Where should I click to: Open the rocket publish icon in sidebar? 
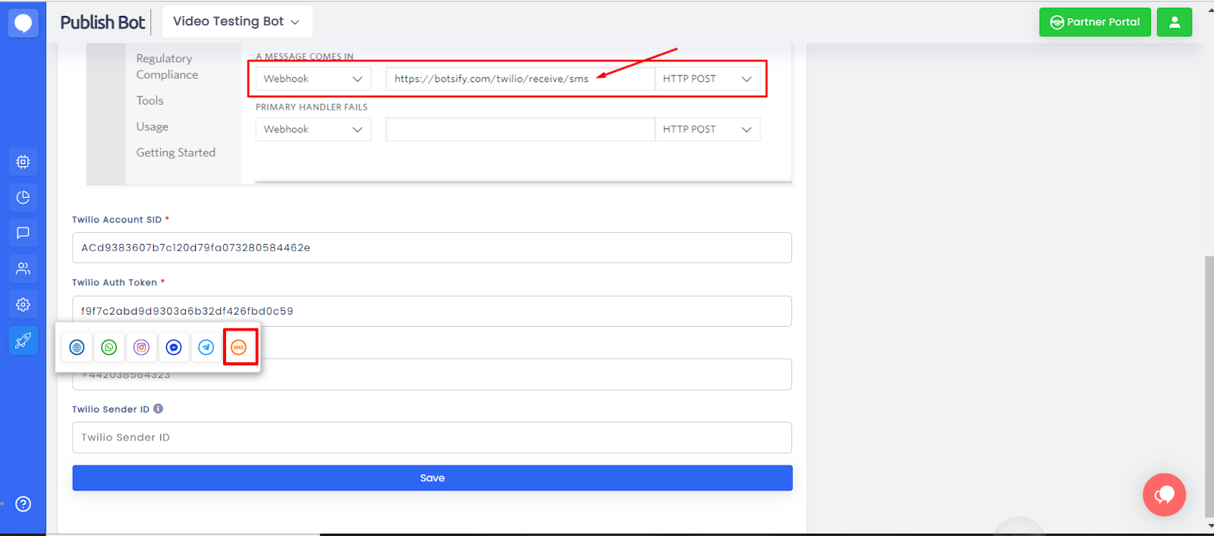(x=23, y=340)
